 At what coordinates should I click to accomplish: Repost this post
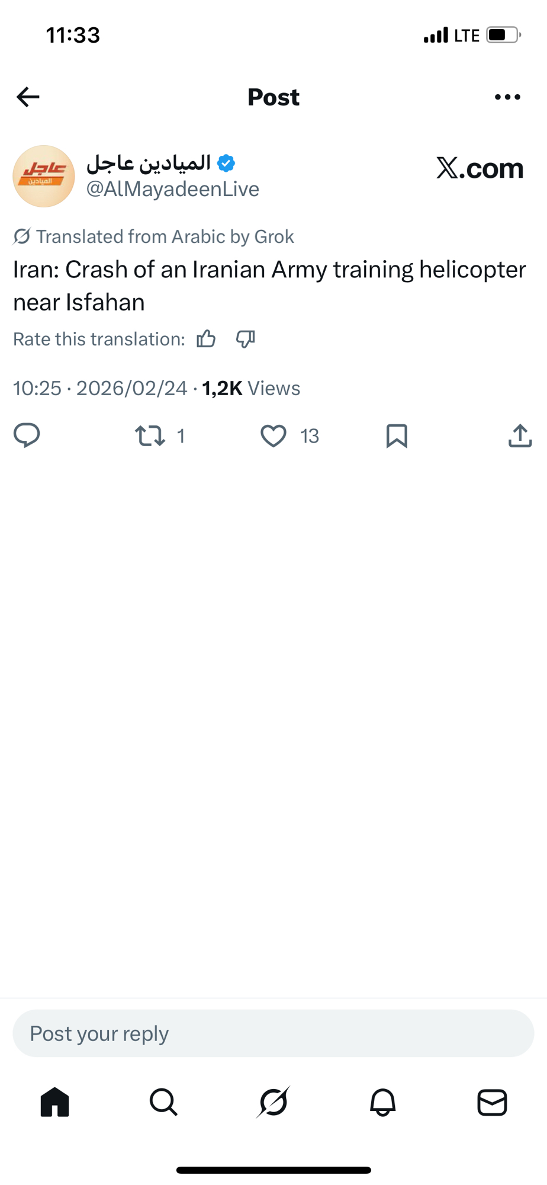[x=150, y=436]
